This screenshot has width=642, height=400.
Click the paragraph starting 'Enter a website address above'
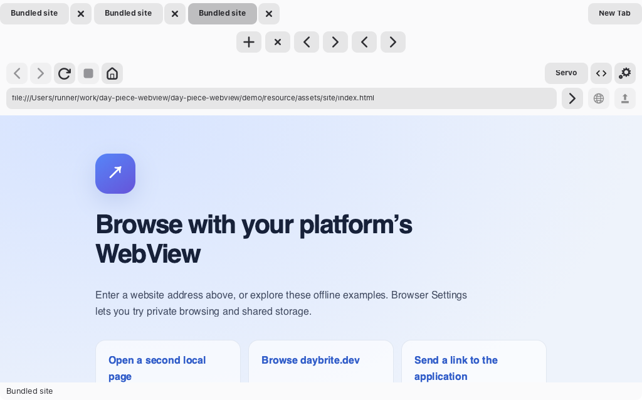pos(282,303)
